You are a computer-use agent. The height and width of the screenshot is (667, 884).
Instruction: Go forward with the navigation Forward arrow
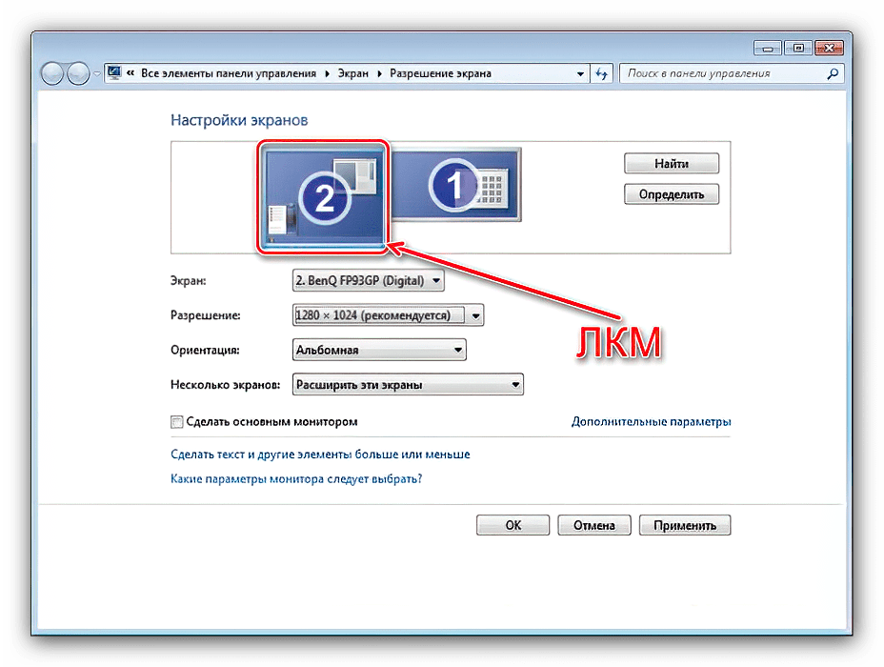(x=78, y=73)
